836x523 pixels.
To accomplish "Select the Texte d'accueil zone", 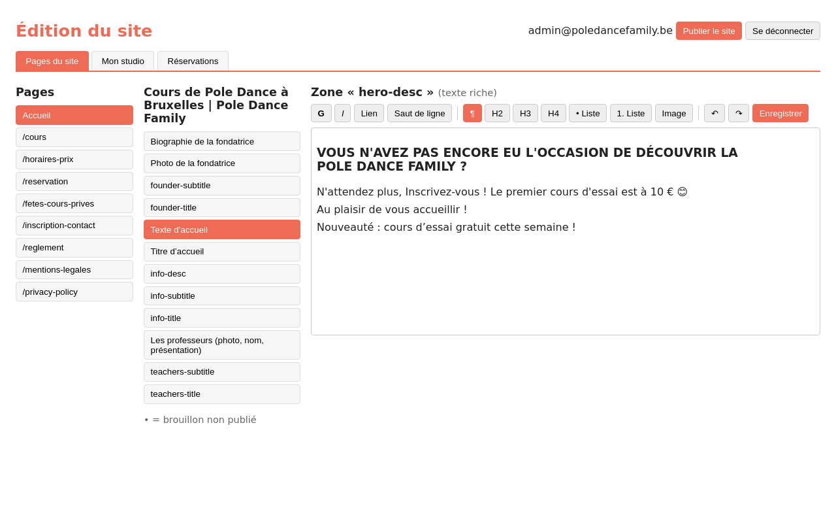I will [x=222, y=229].
